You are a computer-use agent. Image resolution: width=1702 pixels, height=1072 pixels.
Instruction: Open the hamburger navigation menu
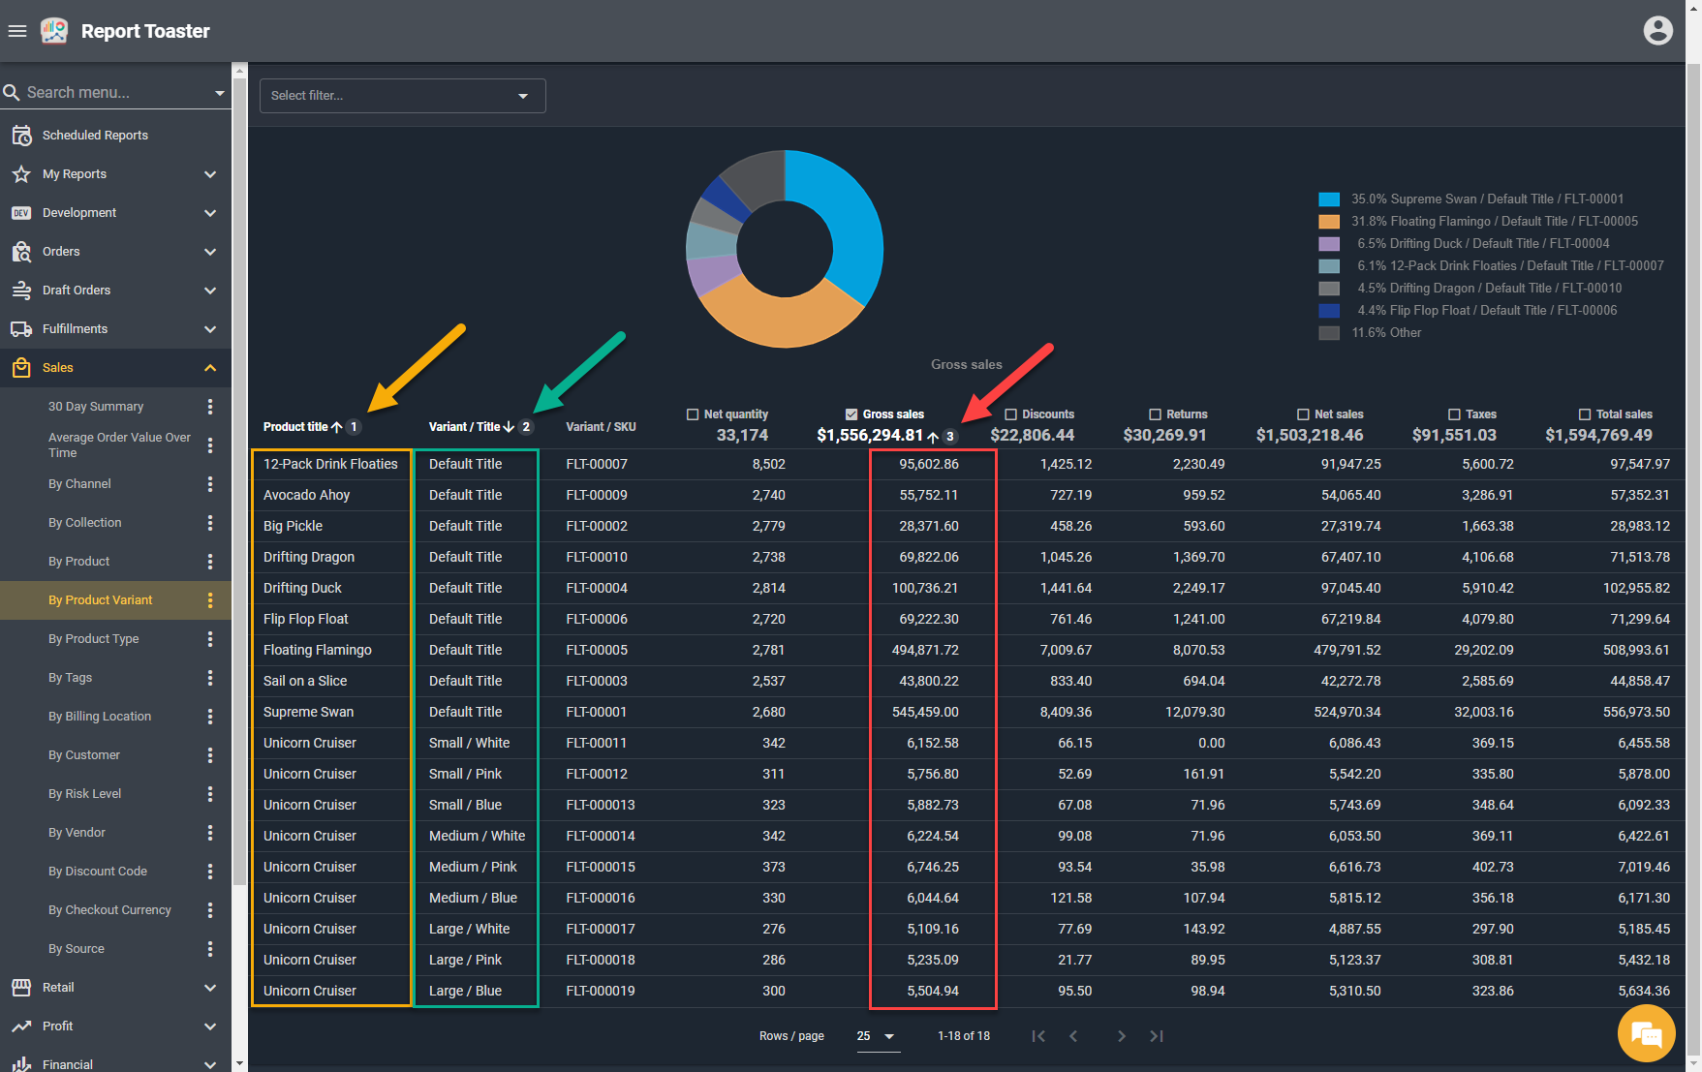coord(17,31)
